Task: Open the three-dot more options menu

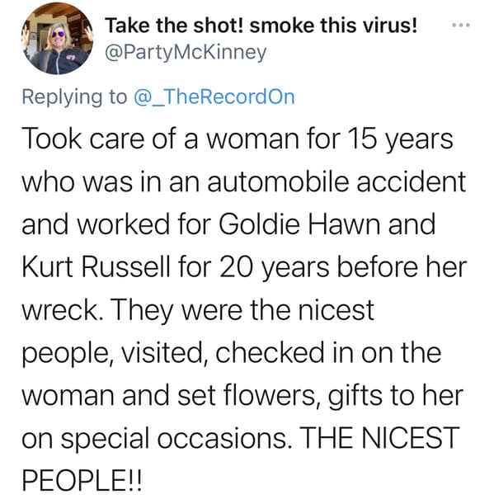Action: click(x=461, y=25)
